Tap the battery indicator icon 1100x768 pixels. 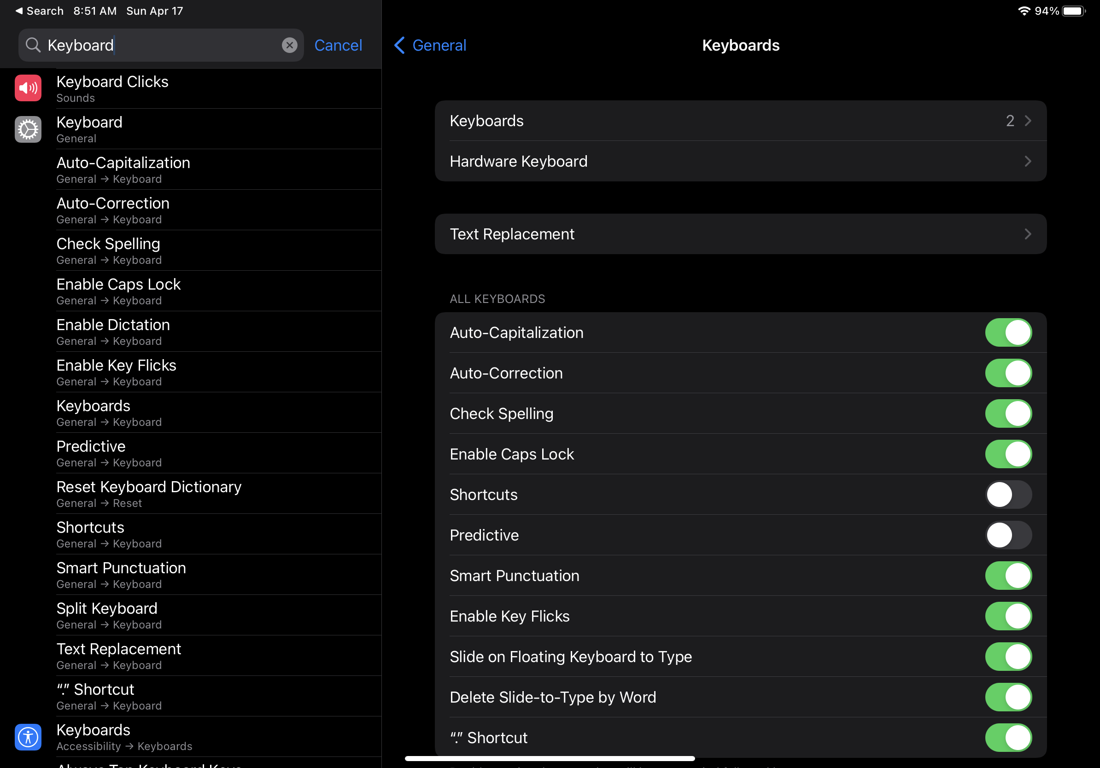pos(1073,11)
